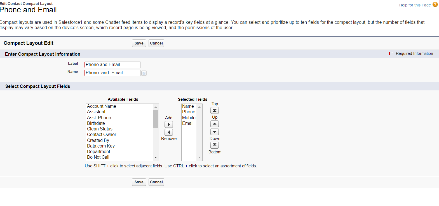Choose Mobile in Selected Fields list
Viewport: 439px width, 206px height.
[189, 118]
